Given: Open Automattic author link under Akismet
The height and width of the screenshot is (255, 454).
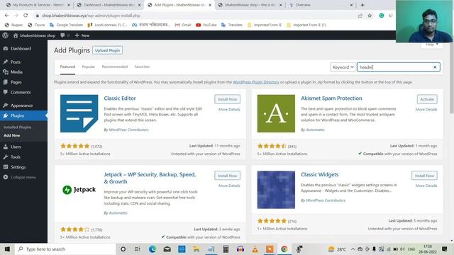Looking at the screenshot, I should point(315,130).
